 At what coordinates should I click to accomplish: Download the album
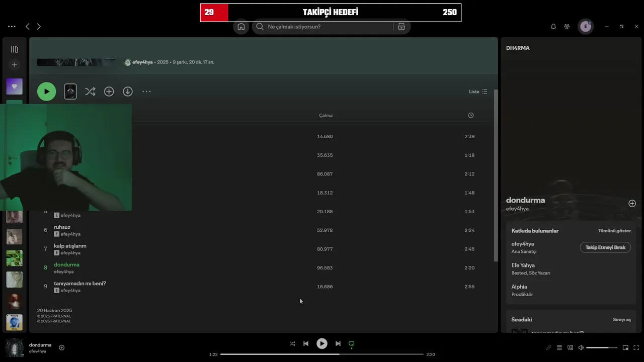point(128,92)
